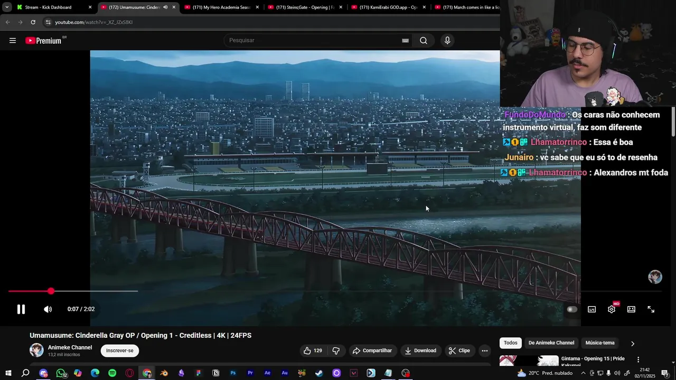Click the Compartilhar share button

[372, 350]
